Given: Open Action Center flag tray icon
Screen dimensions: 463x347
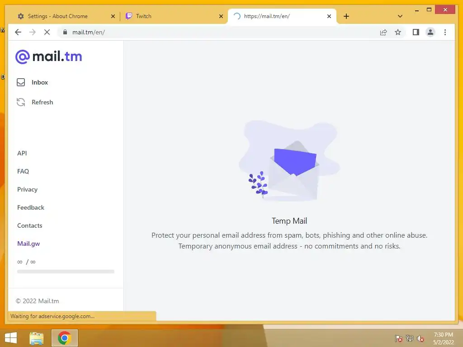Looking at the screenshot, I should pyautogui.click(x=398, y=338).
